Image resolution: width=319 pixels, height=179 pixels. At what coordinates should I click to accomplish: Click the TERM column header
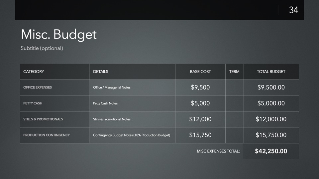[234, 72]
